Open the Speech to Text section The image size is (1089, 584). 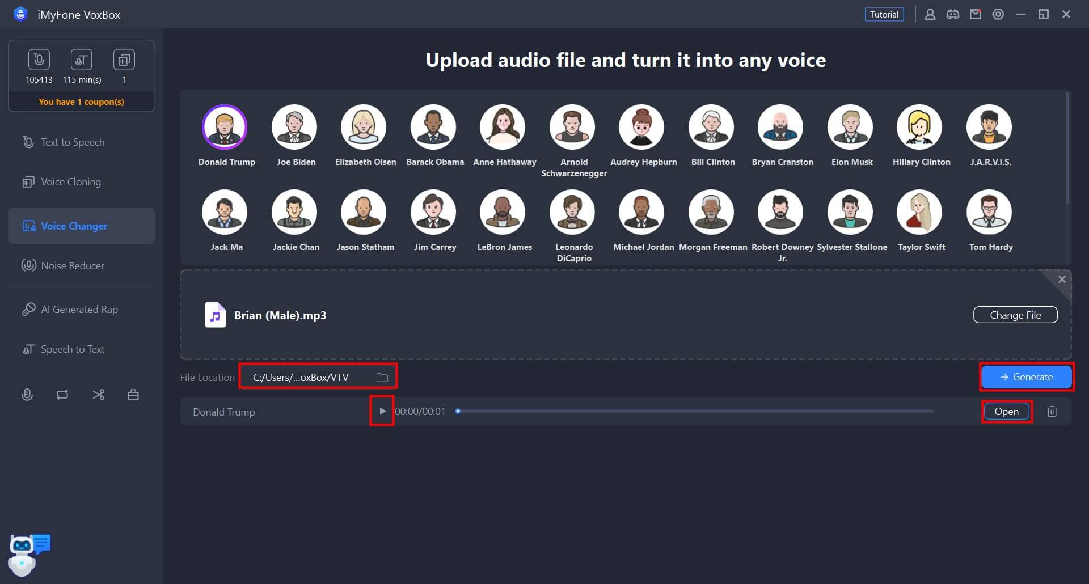coord(82,349)
